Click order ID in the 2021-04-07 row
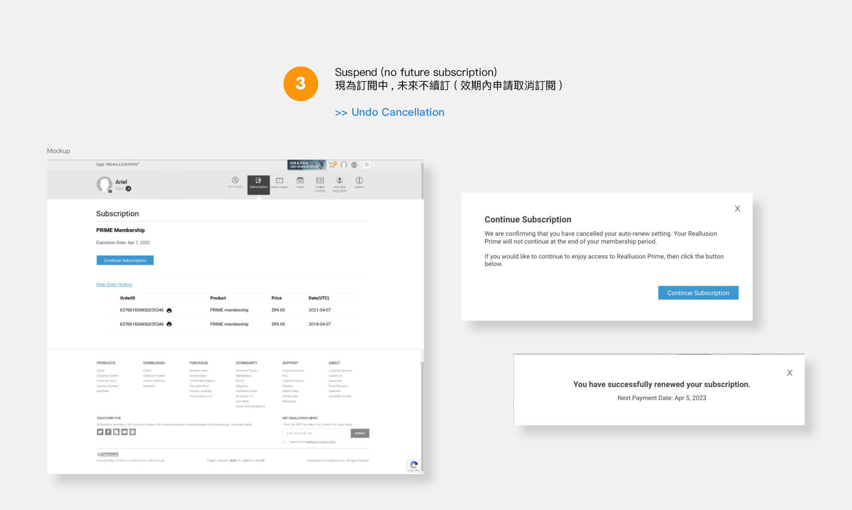 (x=142, y=310)
